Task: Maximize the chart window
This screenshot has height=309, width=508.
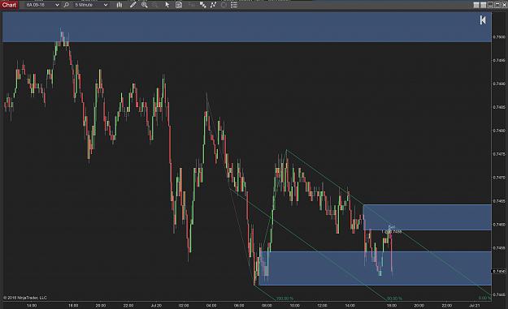Action: (497, 5)
